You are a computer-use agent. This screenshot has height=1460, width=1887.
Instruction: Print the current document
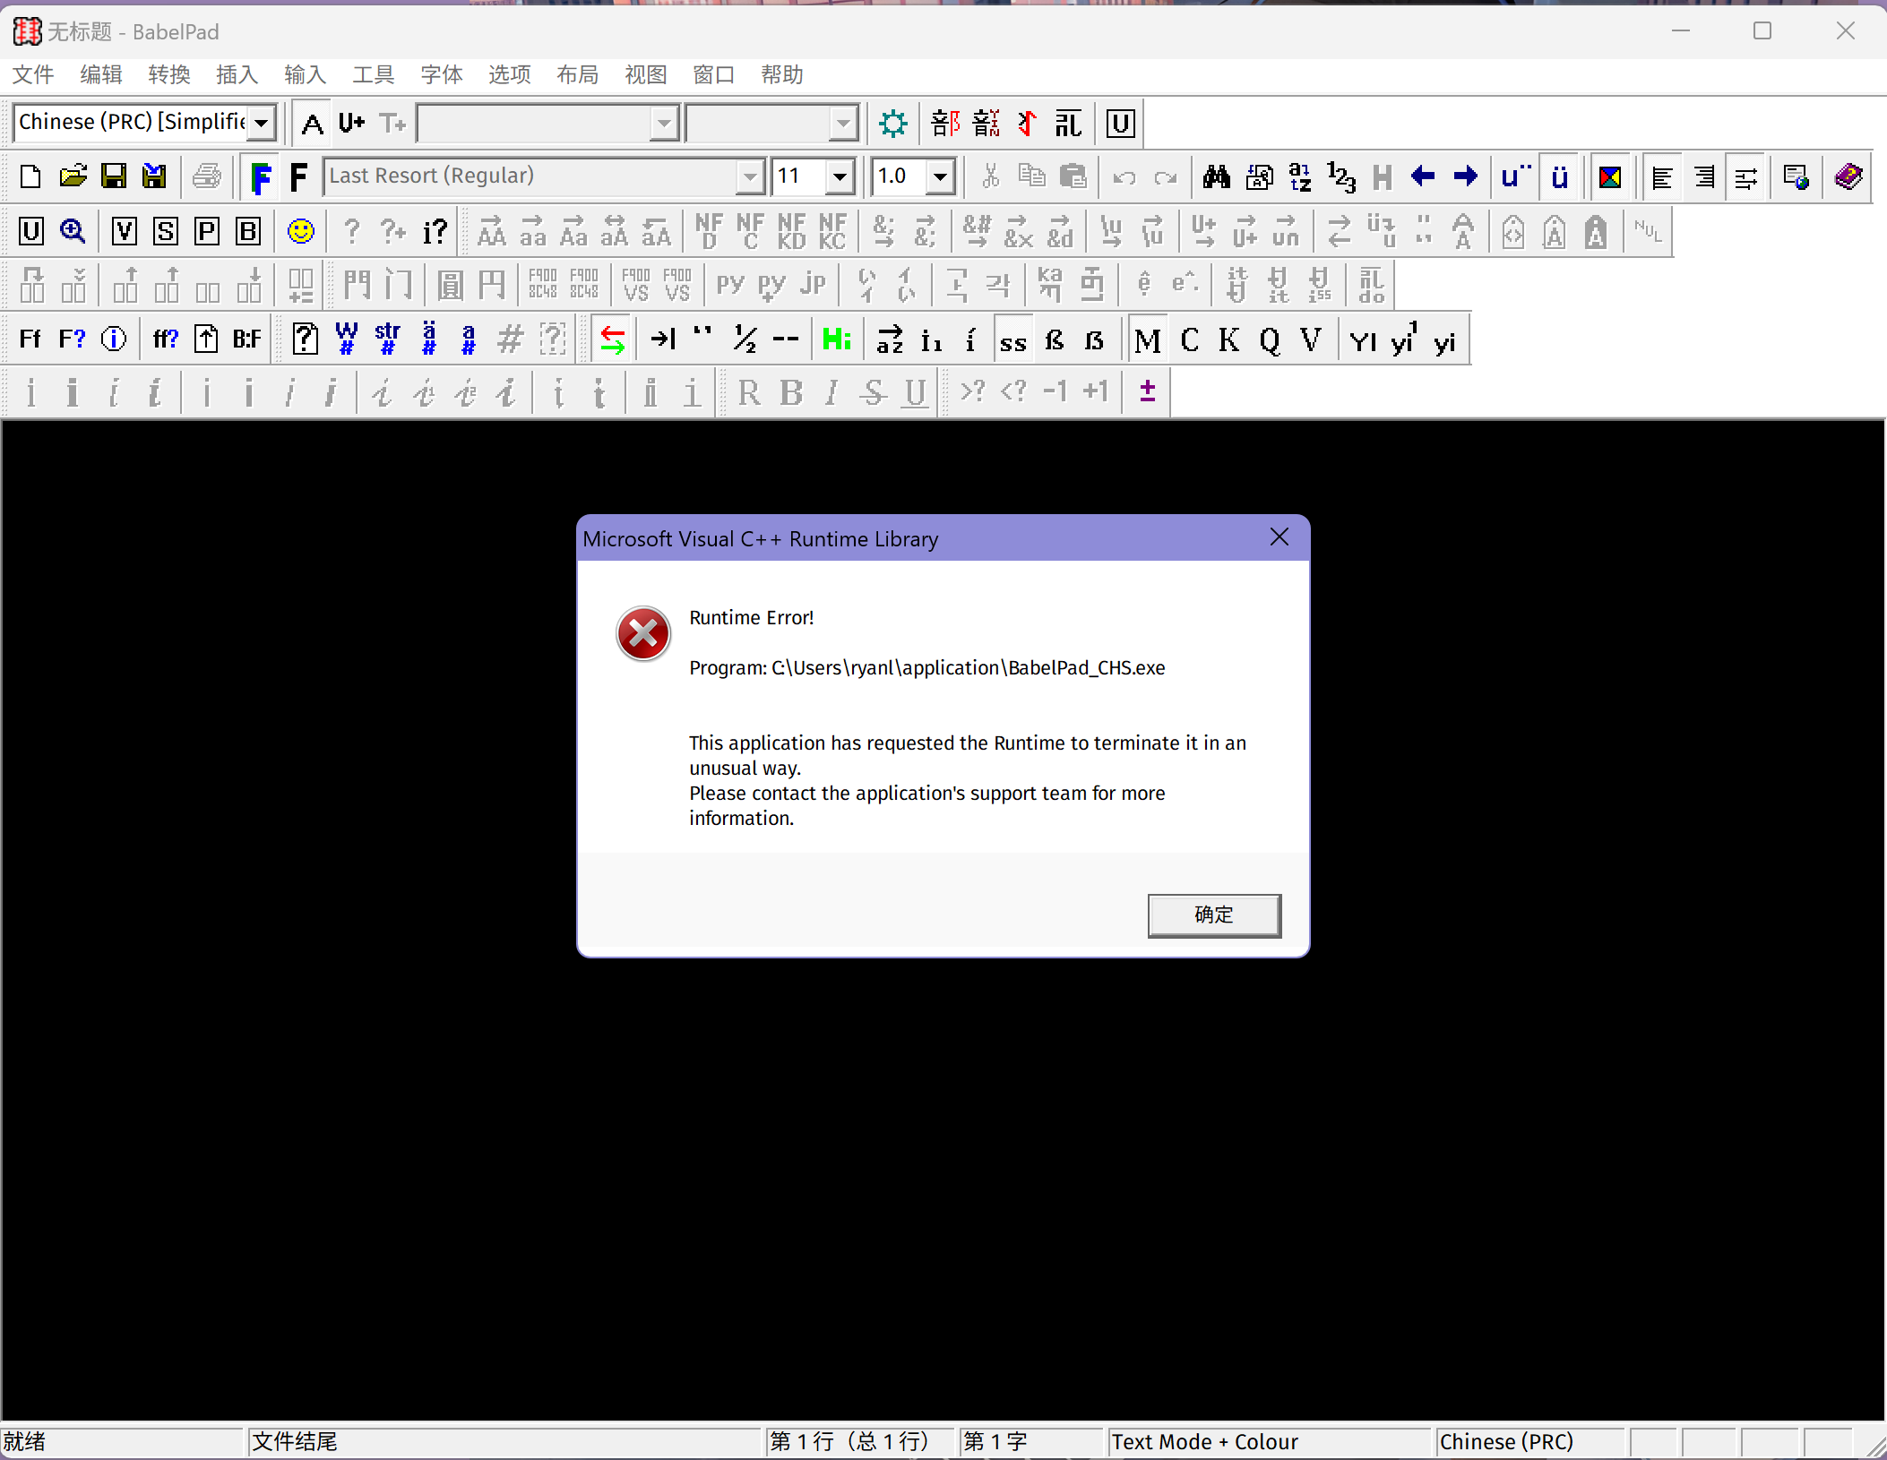click(x=206, y=176)
